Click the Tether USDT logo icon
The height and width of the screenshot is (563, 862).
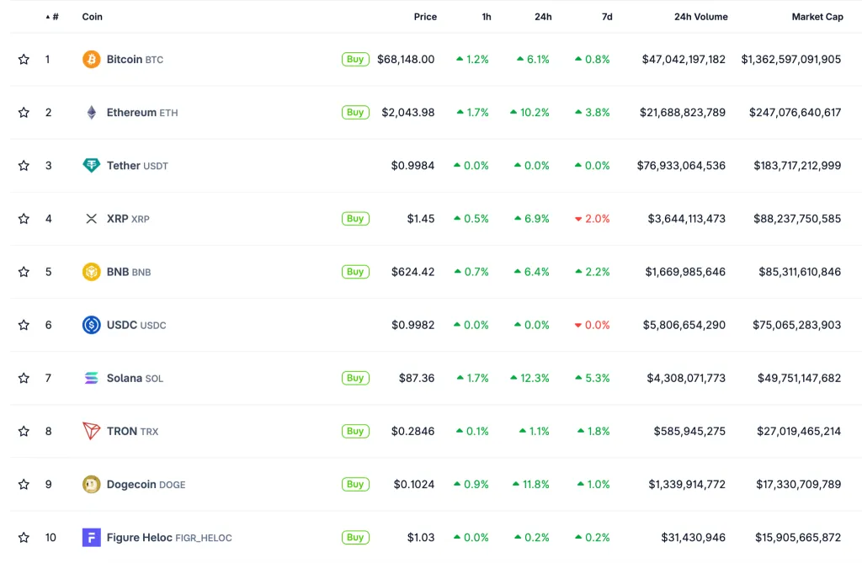91,166
